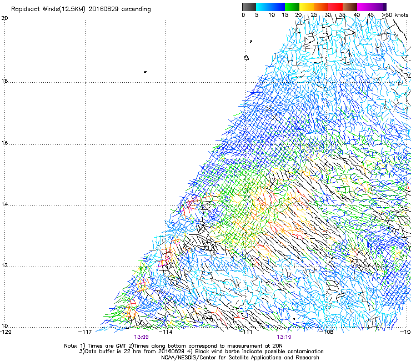Viewport: 411px width, 361px height.
Task: Click the '45' label in the color legend
Action: pos(370,15)
